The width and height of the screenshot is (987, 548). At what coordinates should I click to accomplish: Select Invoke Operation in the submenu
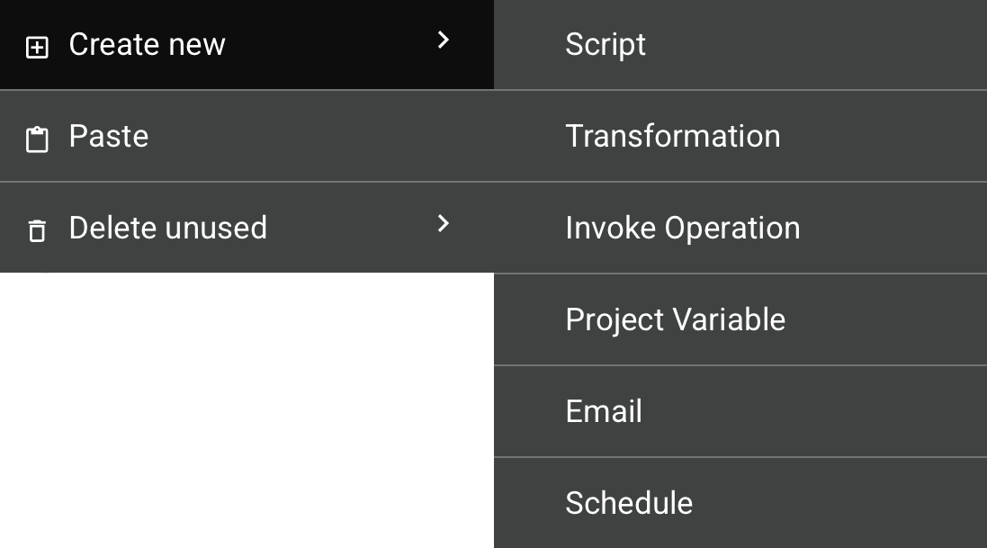pos(740,228)
